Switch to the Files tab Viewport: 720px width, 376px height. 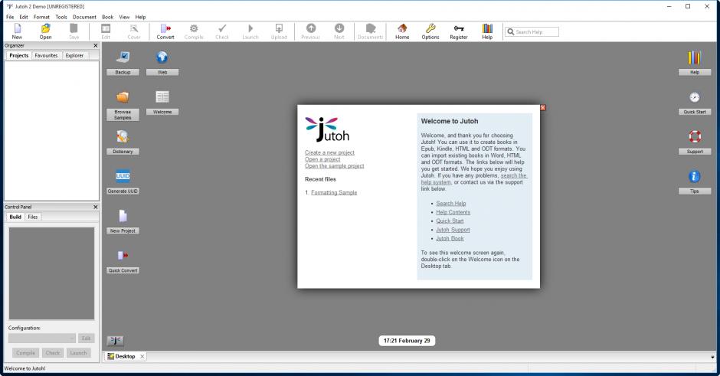(33, 217)
